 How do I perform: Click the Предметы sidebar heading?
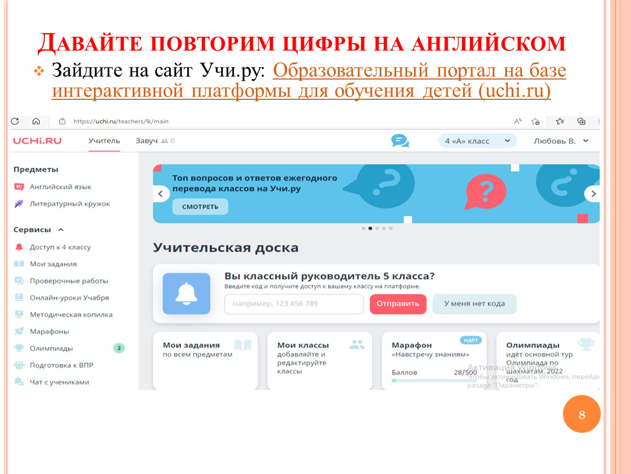point(36,170)
